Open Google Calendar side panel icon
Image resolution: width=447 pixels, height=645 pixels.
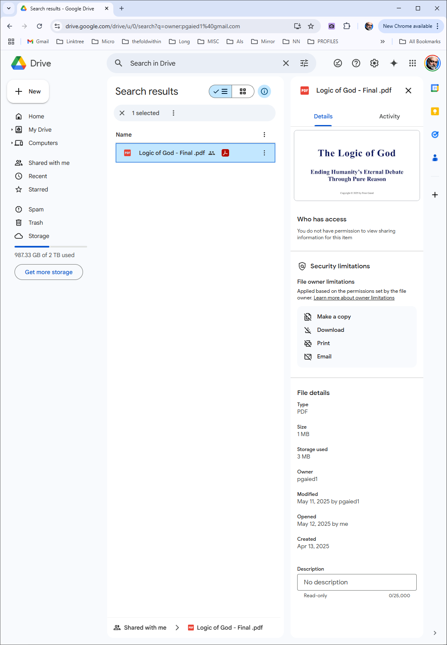[x=435, y=88]
